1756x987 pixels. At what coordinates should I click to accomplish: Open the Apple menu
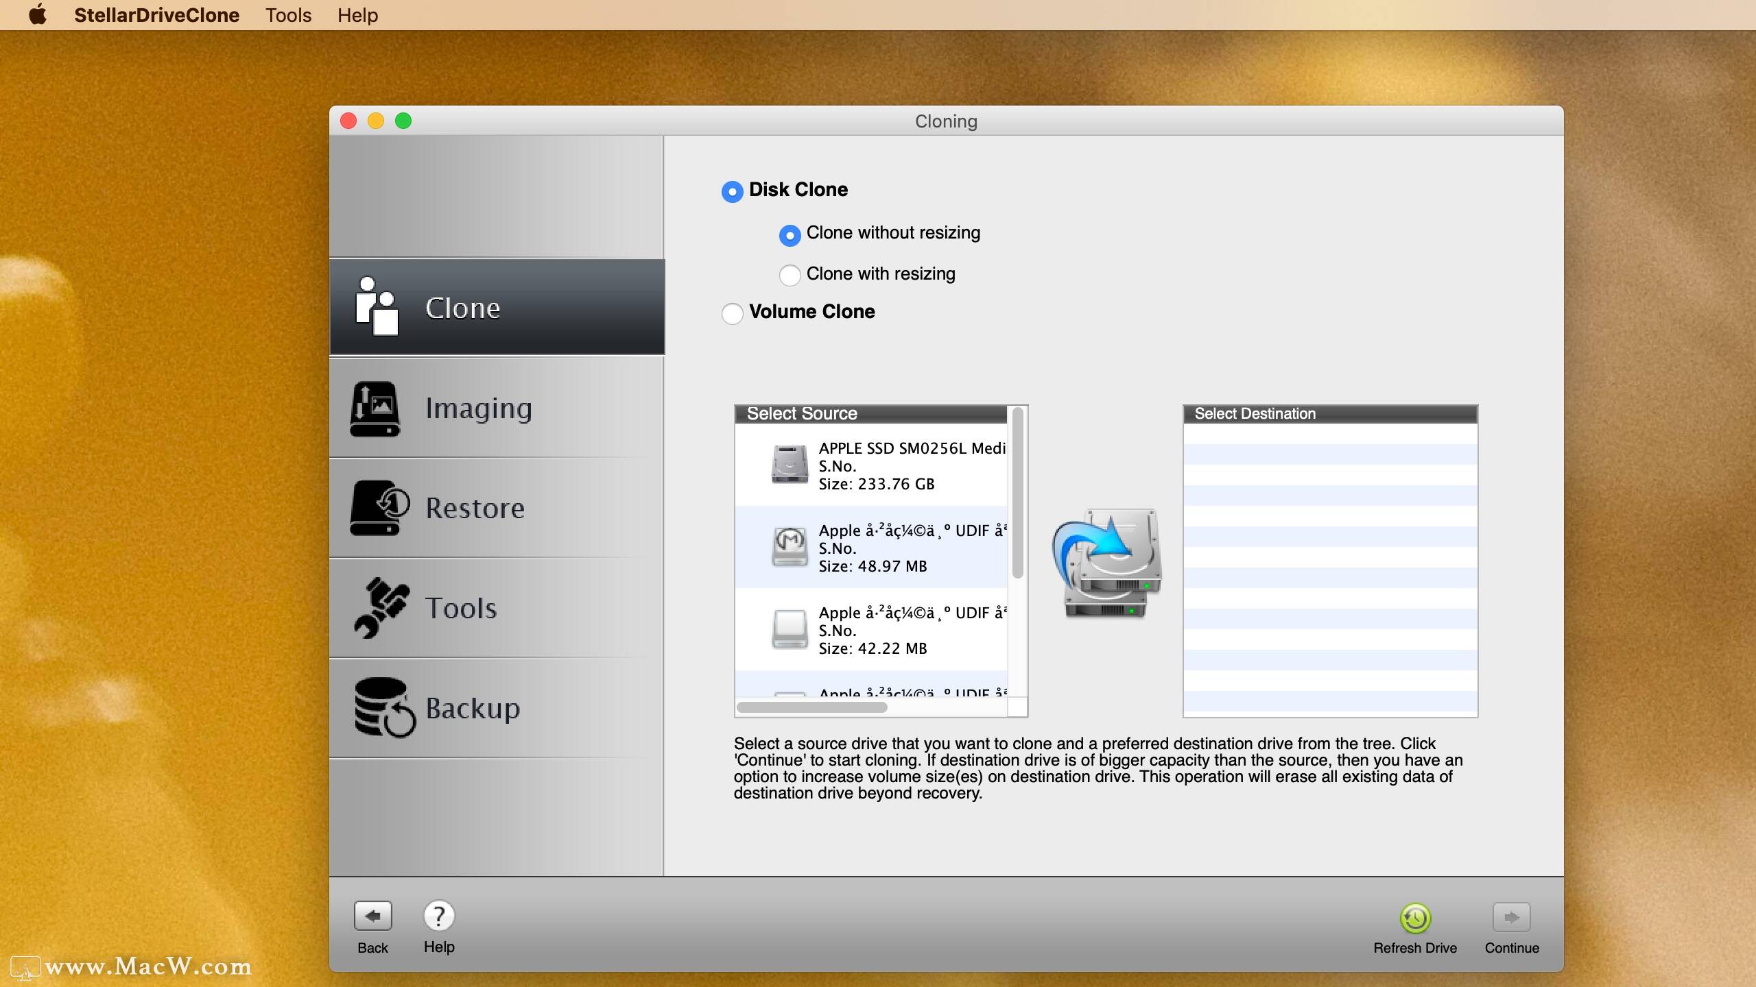(38, 14)
